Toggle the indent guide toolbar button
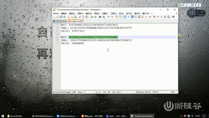 (x=132, y=17)
